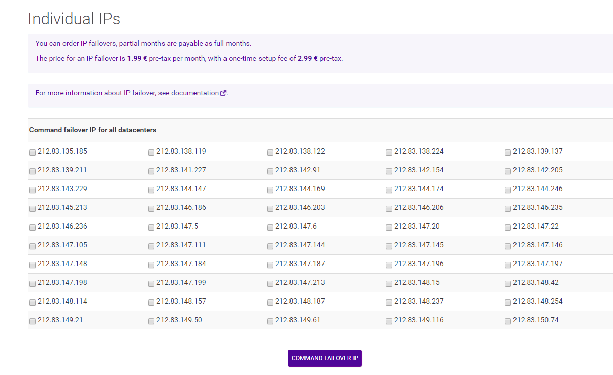Check the 212.83.147.198 box

click(33, 283)
